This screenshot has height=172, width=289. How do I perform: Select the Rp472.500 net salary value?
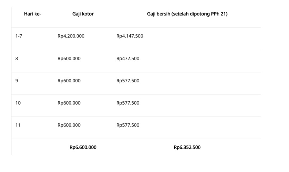[128, 59]
